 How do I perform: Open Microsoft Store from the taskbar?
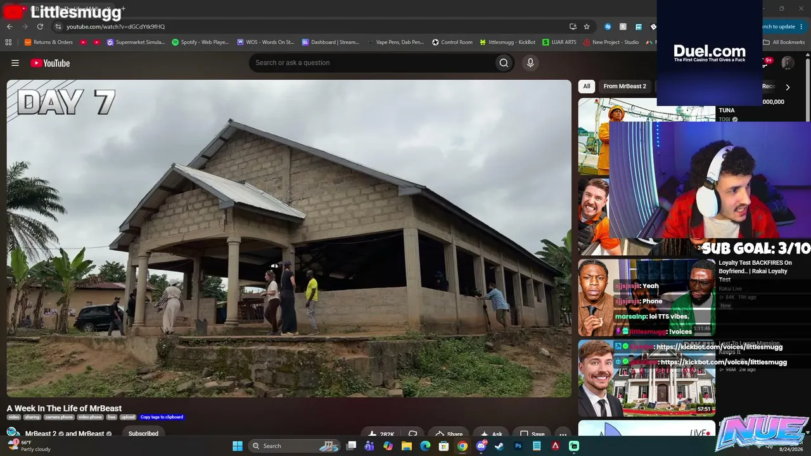[444, 446]
